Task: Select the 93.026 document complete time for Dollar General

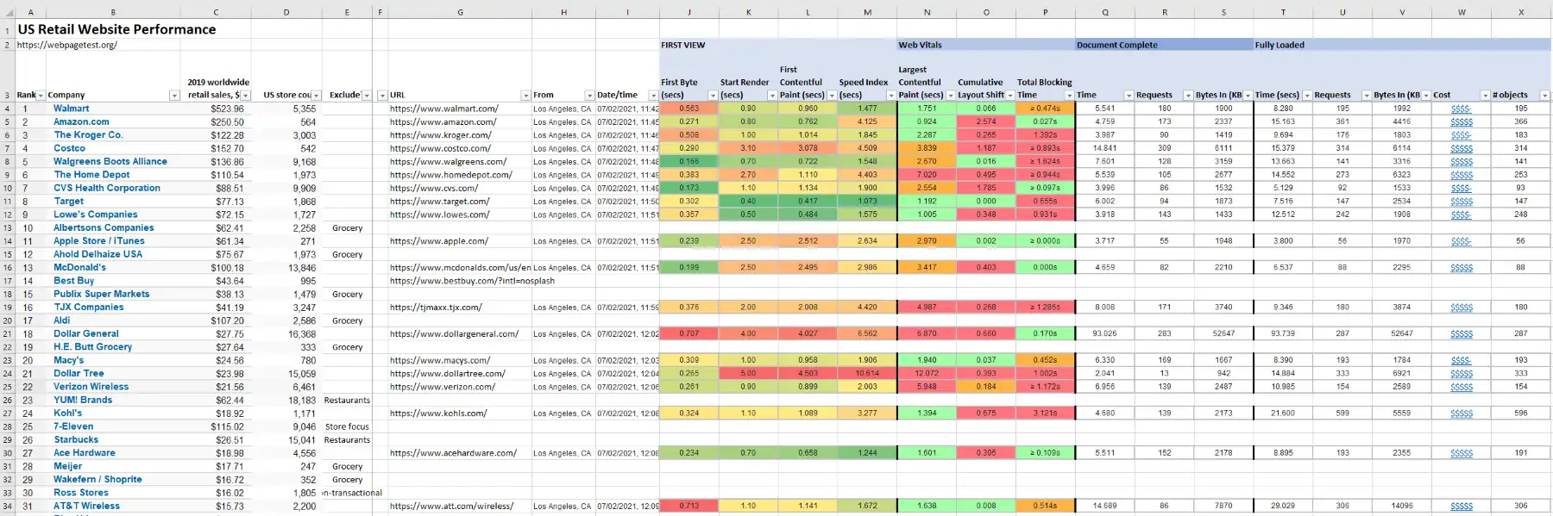Action: tap(1105, 333)
